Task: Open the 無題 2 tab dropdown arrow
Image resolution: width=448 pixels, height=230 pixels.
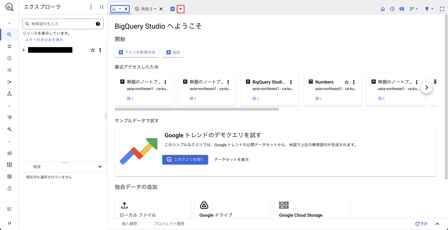Action: 155,9
